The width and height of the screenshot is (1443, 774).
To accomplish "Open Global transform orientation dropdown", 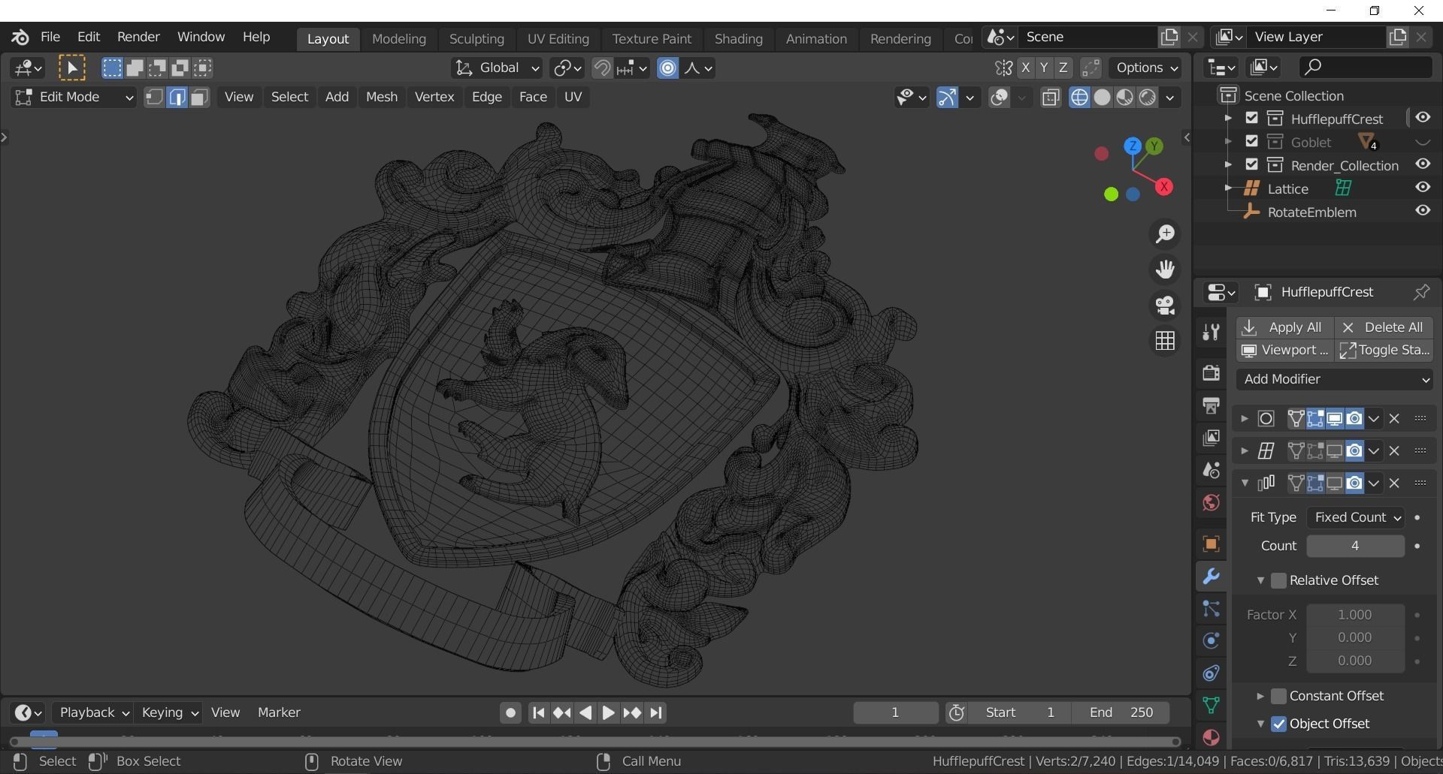I will point(496,68).
